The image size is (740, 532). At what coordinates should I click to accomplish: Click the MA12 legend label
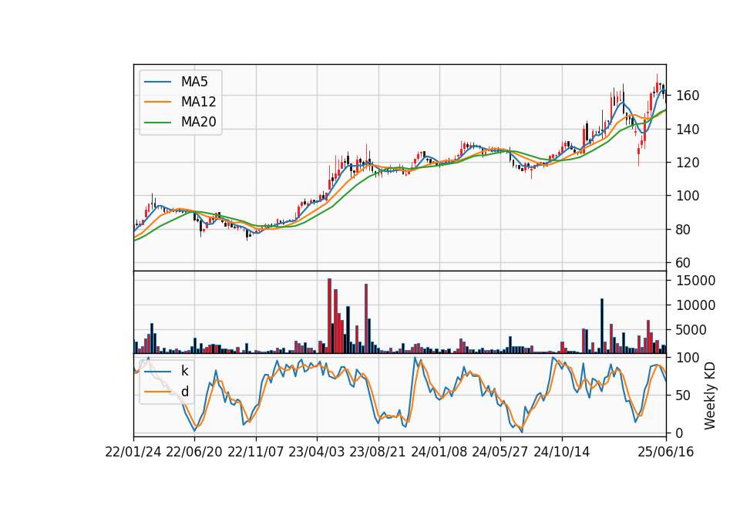click(198, 102)
